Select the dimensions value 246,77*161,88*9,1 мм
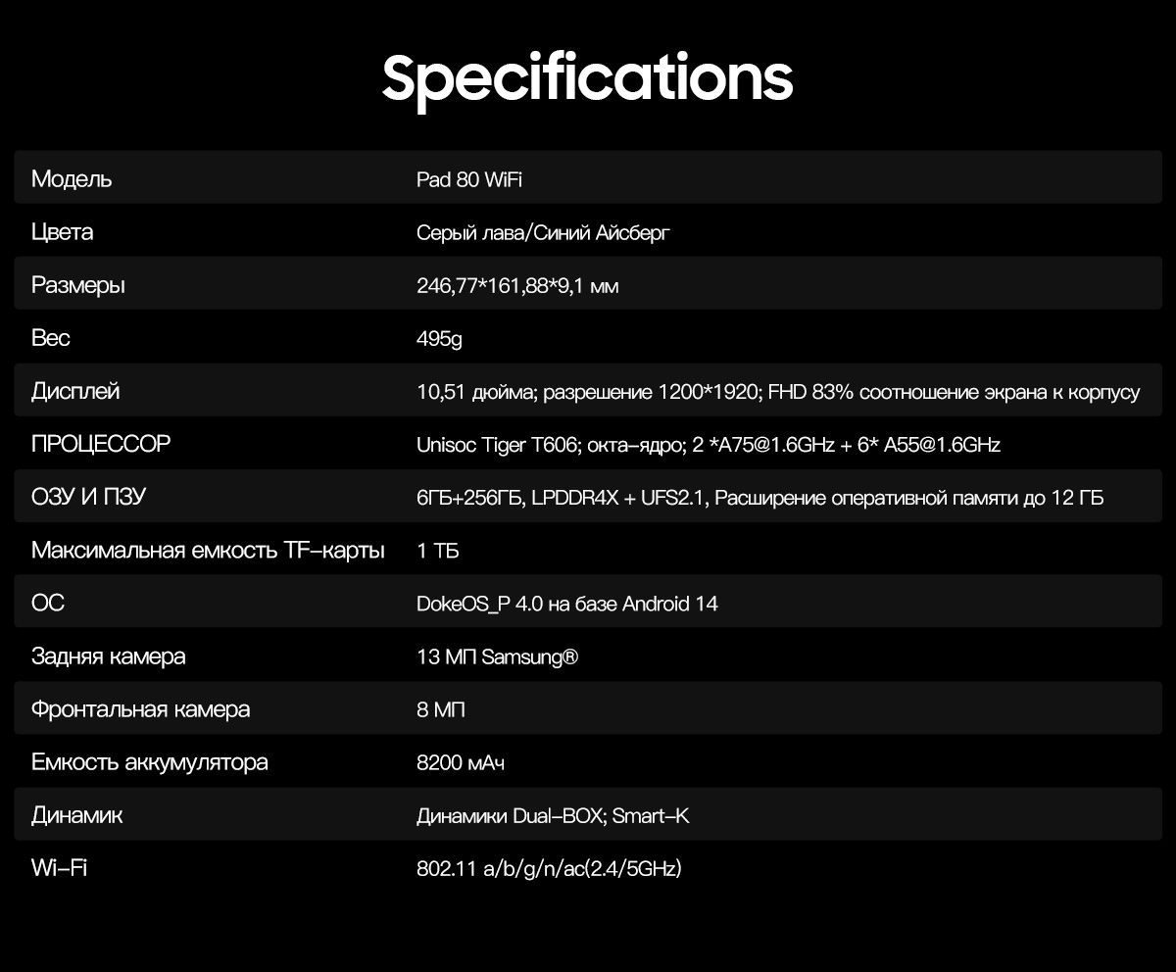1176x972 pixels. [x=517, y=286]
